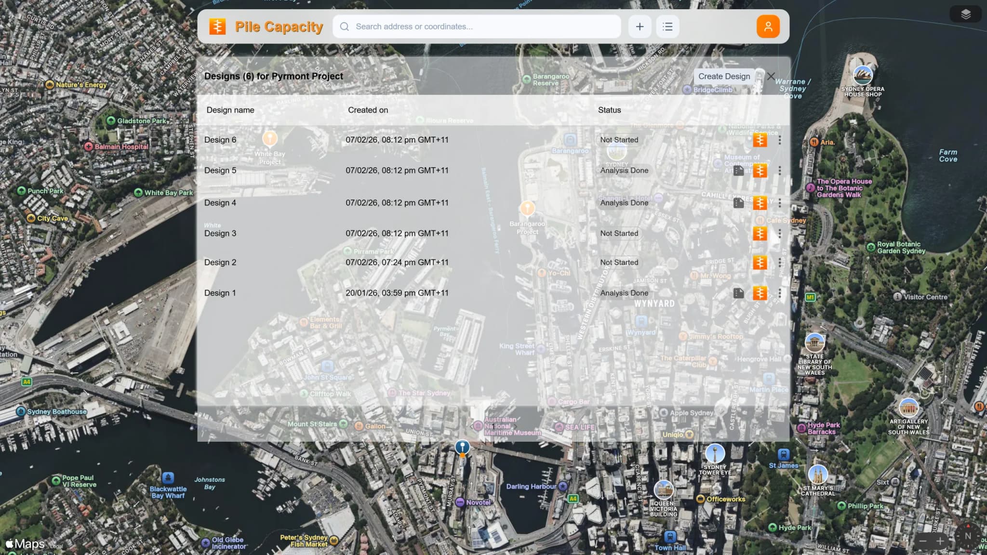Screen dimensions: 987x555
Task: Click the Pile Capacity logo icon
Action: point(217,26)
